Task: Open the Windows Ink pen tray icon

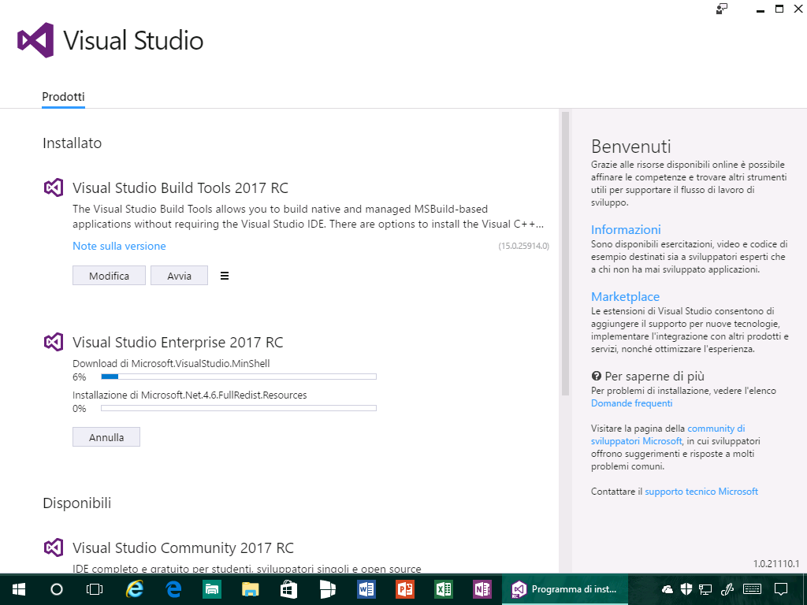Action: point(727,589)
